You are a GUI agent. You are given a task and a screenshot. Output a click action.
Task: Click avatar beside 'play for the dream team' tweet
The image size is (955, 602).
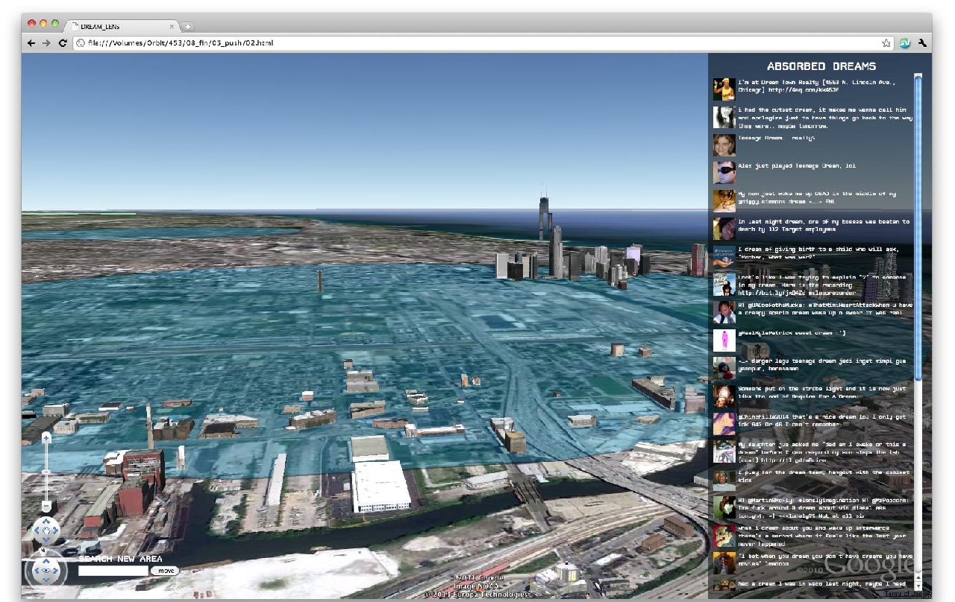point(724,480)
